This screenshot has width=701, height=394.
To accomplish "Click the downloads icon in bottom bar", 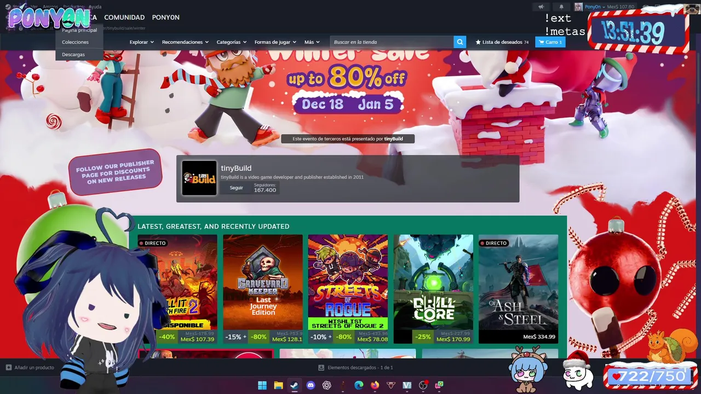I will click(321, 368).
